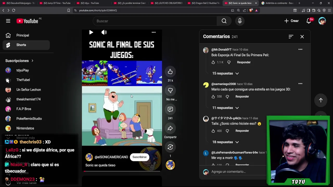Expand 18 respuestas under Tails comment
The image size is (333, 187).
tap(225, 142)
